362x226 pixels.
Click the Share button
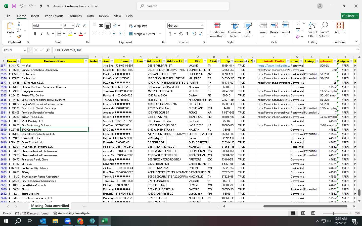coord(350,16)
